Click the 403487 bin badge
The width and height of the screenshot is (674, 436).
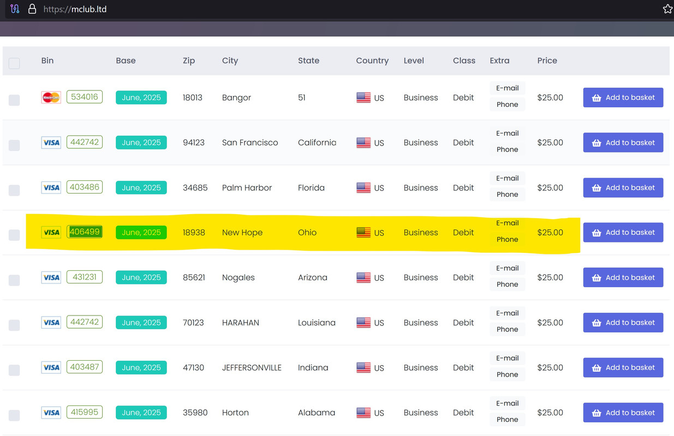click(x=85, y=367)
